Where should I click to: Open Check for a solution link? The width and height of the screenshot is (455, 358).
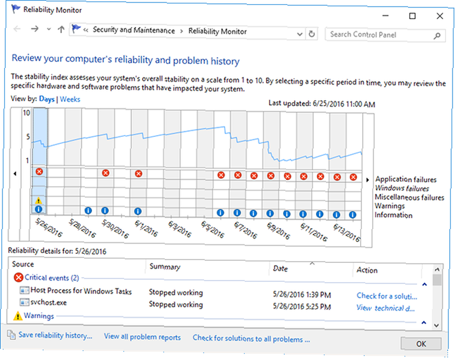387,296
